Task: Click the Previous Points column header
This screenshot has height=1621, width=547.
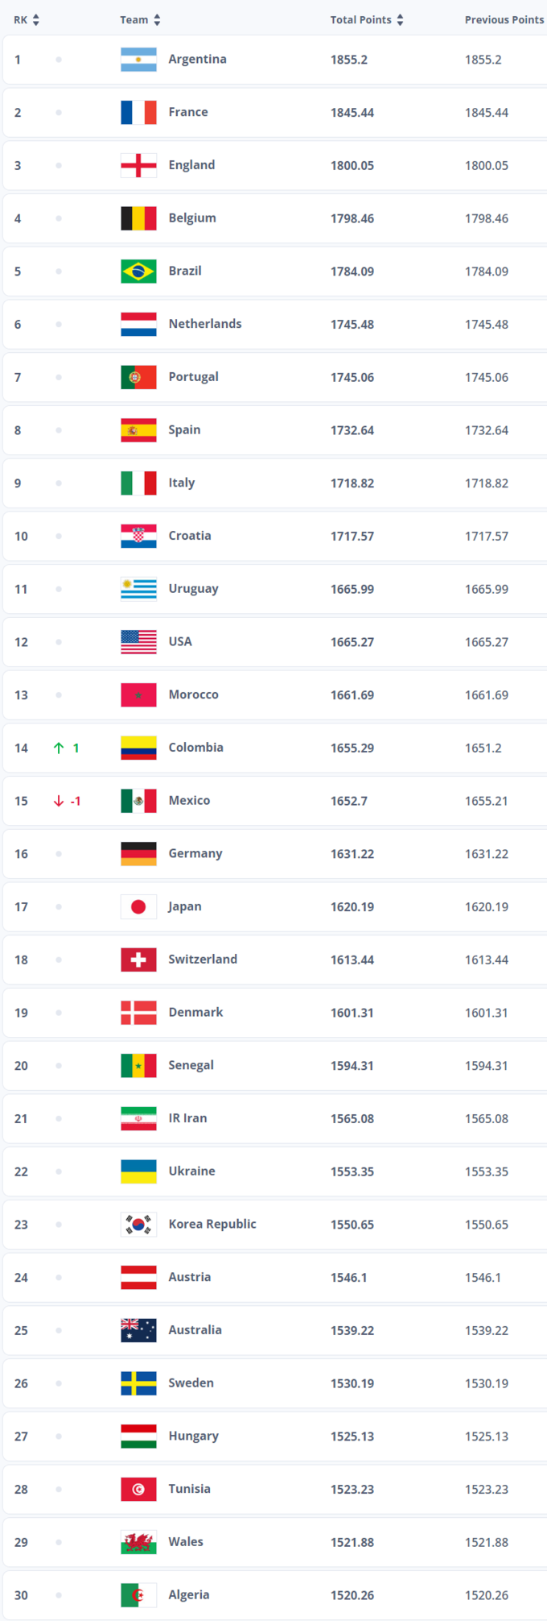Action: (504, 20)
